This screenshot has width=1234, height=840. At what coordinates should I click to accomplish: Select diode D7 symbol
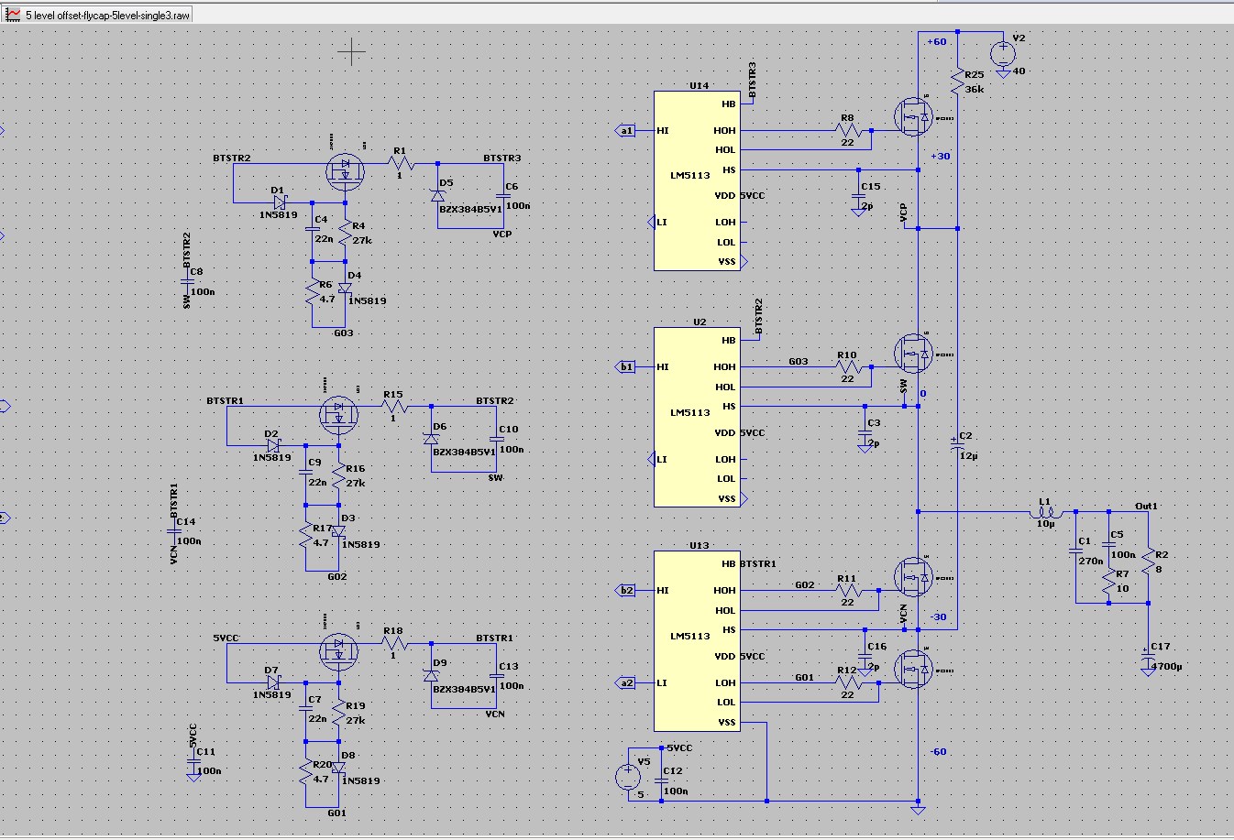click(x=272, y=682)
